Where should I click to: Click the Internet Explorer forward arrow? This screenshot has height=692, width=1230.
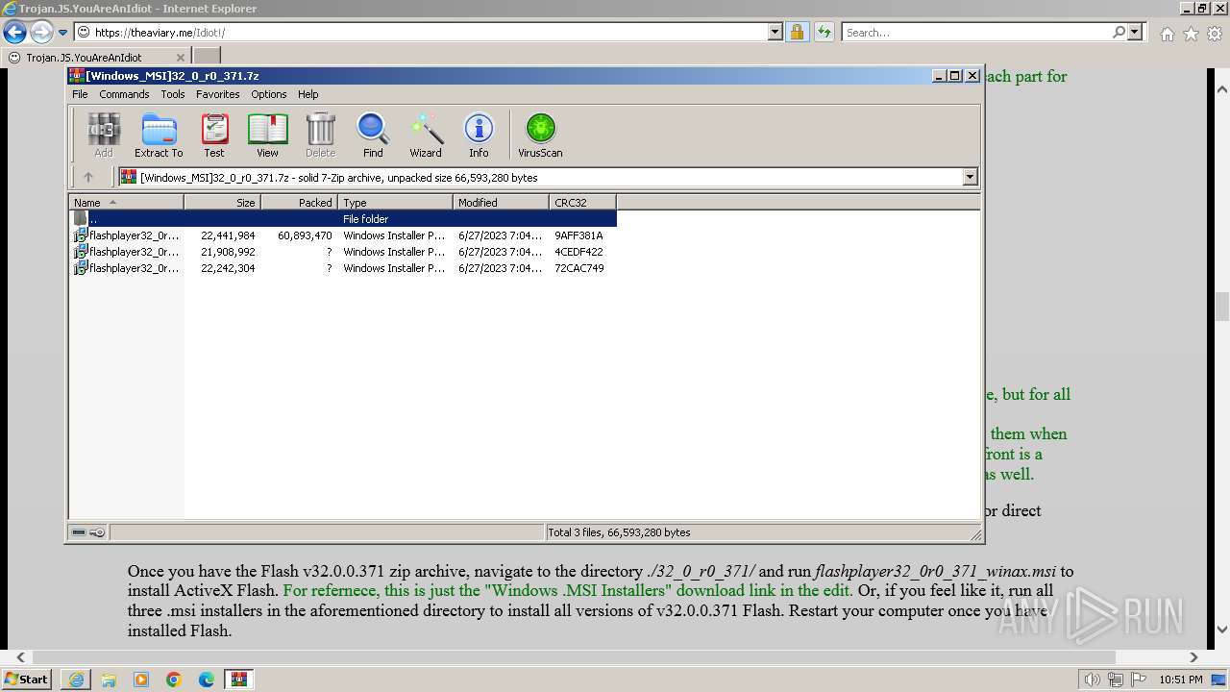tap(41, 33)
